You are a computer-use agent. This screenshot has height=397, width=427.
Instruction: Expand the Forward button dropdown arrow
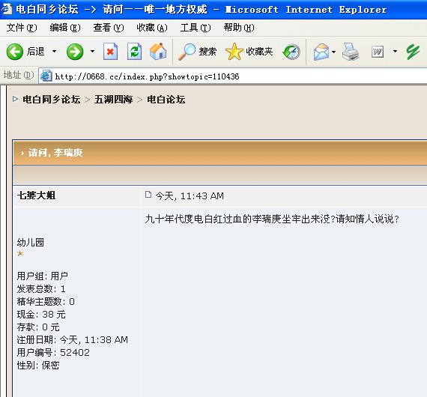(x=93, y=51)
